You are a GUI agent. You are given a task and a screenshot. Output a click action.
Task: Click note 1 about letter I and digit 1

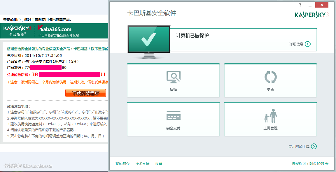pos(58,112)
